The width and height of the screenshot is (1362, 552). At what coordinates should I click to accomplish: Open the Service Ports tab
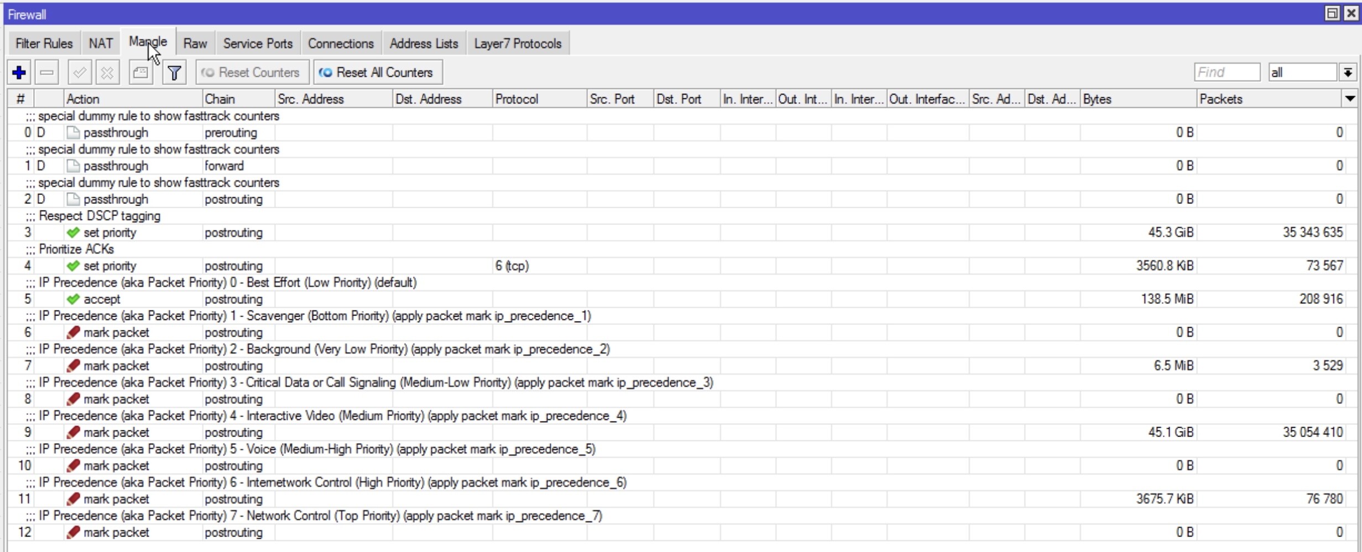(258, 43)
